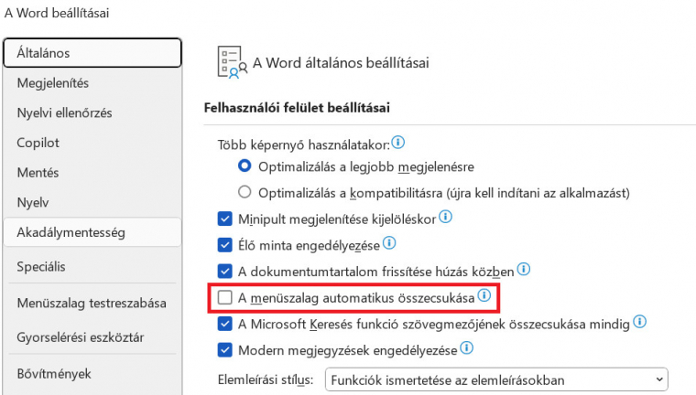Click the Word általános beállításai header icon

pyautogui.click(x=232, y=62)
